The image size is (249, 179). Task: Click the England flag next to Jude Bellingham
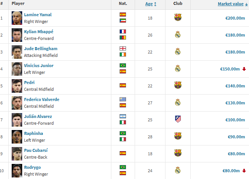[x=123, y=49]
